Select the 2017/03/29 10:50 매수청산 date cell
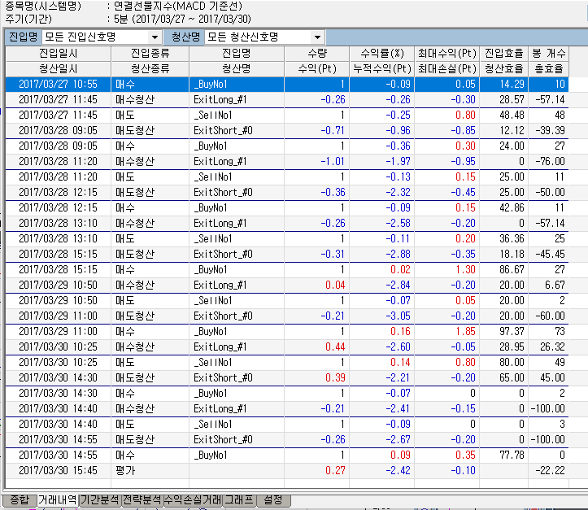The width and height of the screenshot is (588, 510). pos(58,285)
